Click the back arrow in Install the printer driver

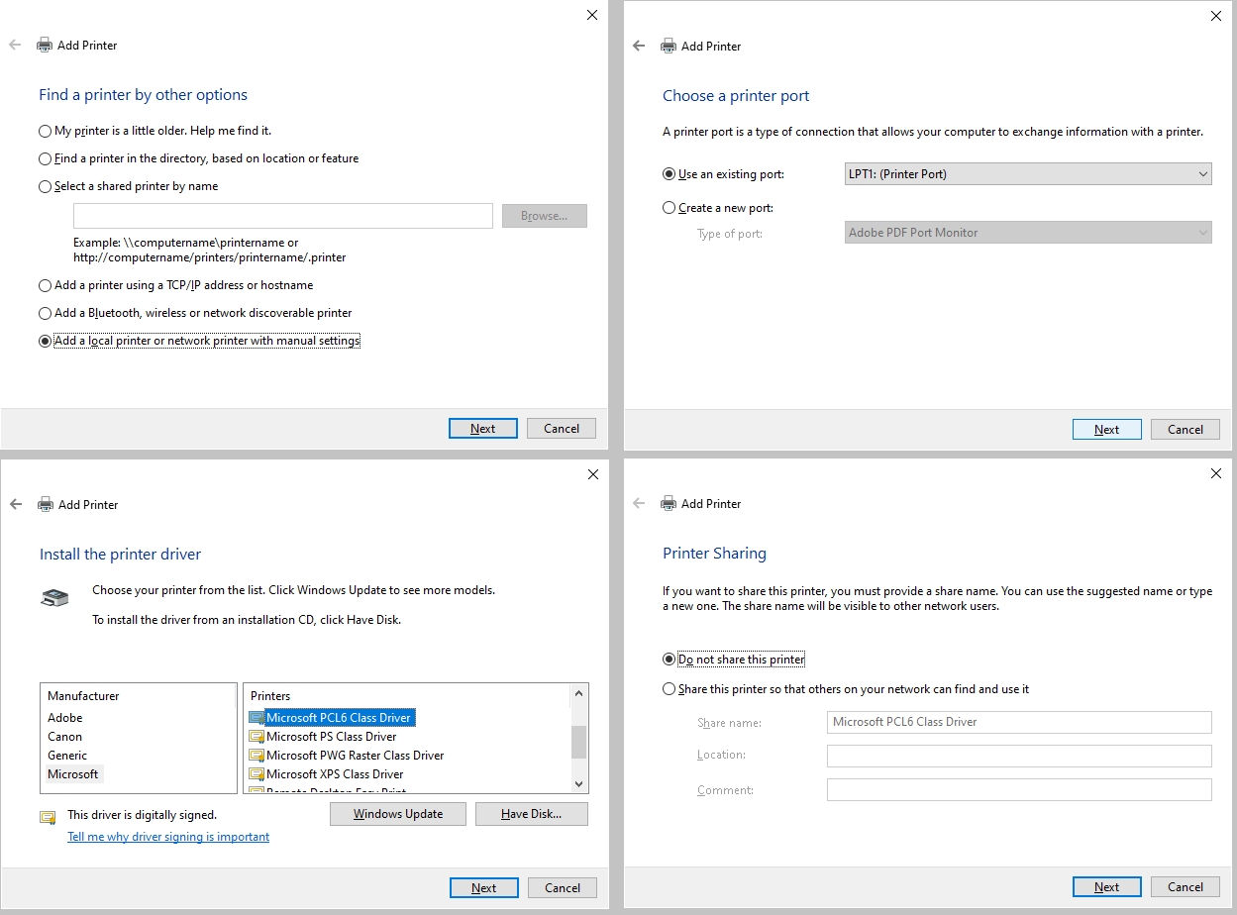16,503
